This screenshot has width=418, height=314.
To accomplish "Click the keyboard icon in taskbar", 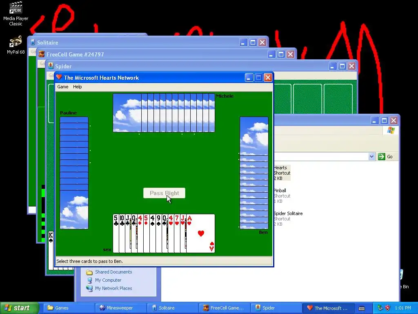I will (x=362, y=308).
